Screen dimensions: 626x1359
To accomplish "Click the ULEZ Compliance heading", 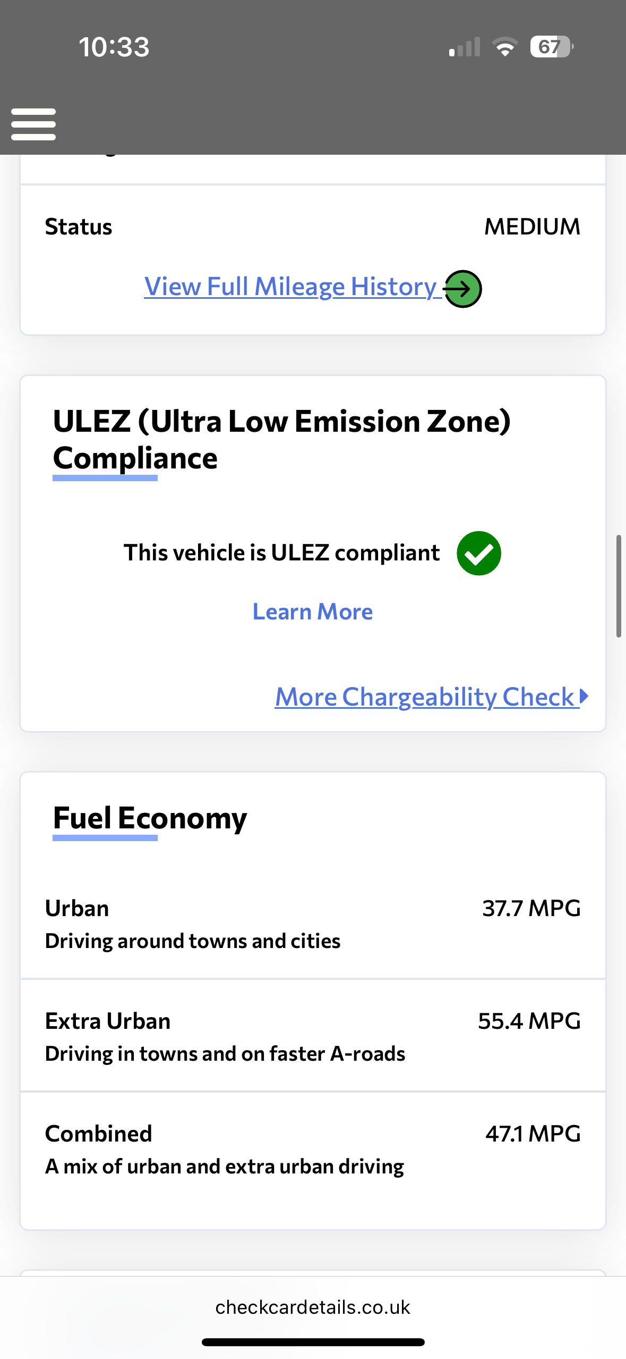I will [281, 439].
